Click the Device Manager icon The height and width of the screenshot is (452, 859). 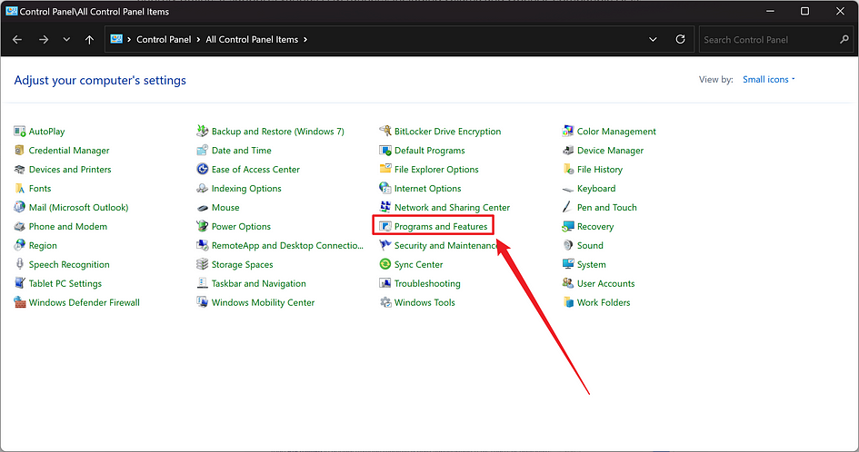click(x=568, y=151)
